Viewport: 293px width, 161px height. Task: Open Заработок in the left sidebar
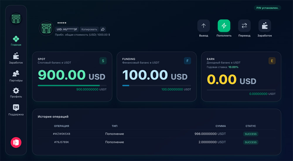coord(16,58)
